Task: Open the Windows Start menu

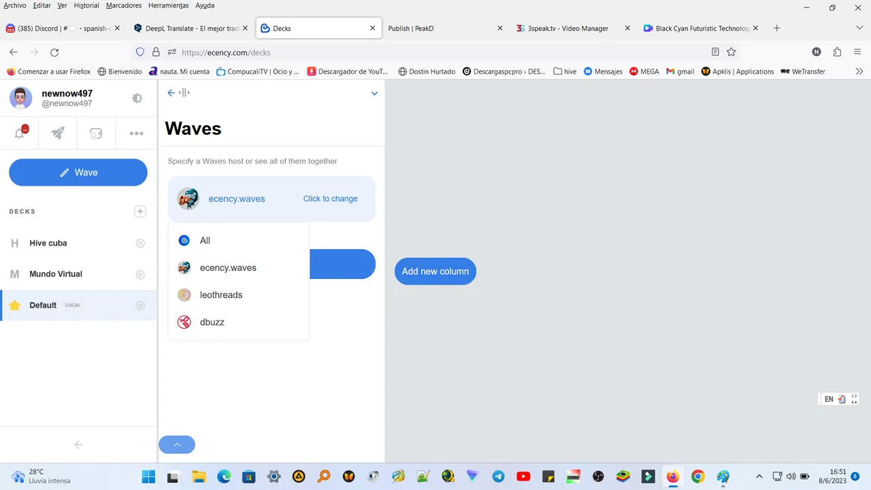Action: (148, 476)
